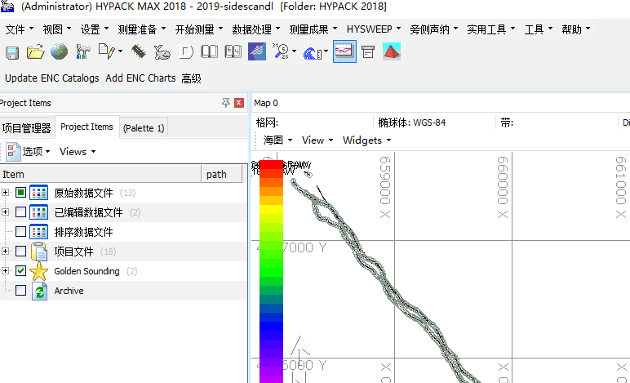Image resolution: width=630 pixels, height=383 pixels.
Task: Open the 旁侧声纳 menu
Action: tap(433, 29)
